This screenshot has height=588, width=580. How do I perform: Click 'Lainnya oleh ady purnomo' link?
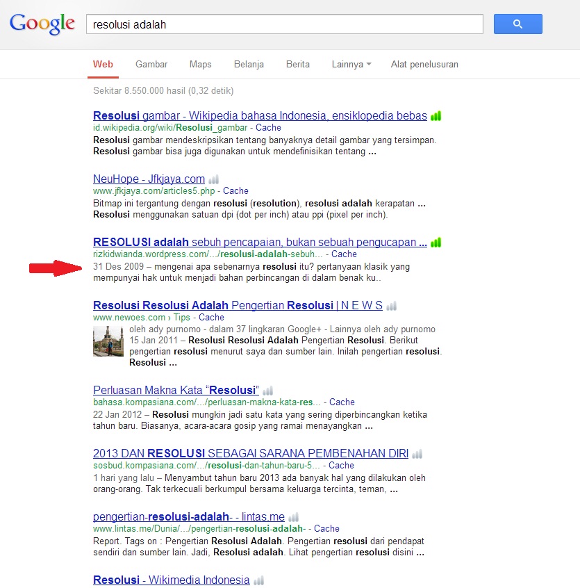point(383,329)
